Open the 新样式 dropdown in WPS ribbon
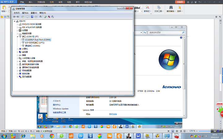 click(147, 11)
